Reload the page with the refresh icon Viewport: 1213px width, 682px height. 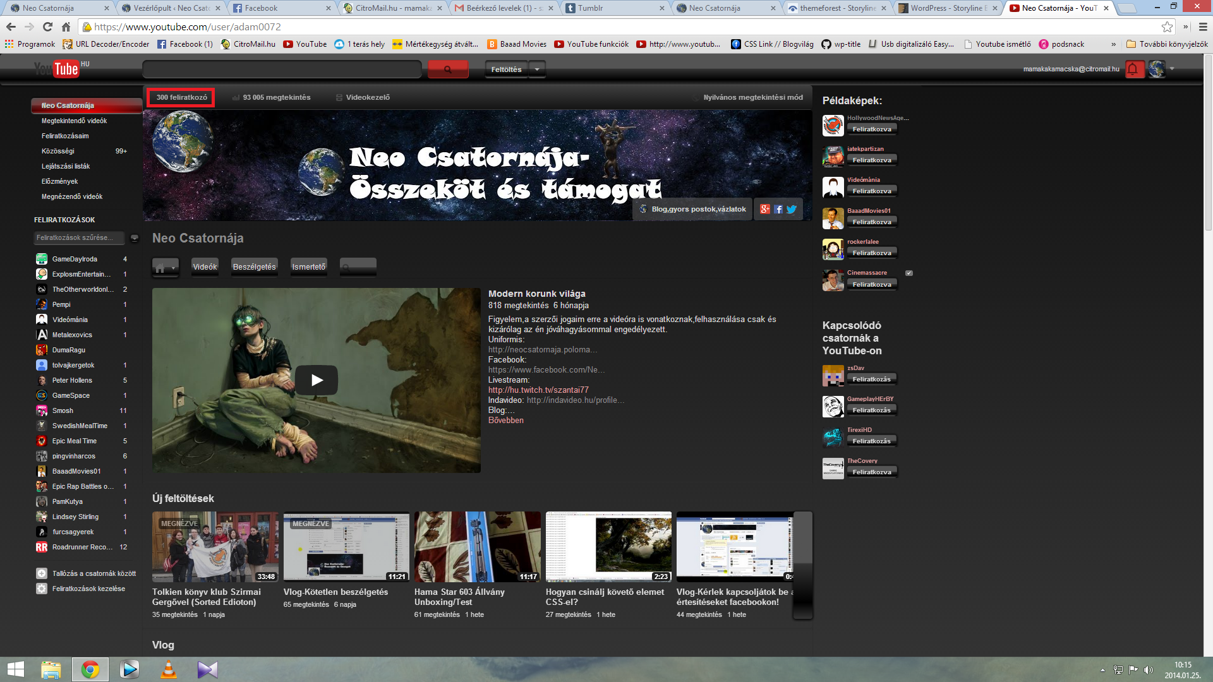tap(47, 27)
